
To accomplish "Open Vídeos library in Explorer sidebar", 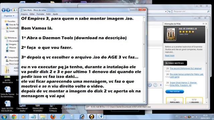I will click(x=10, y=51).
